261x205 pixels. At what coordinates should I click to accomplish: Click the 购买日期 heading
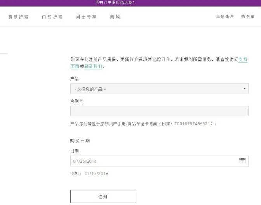click(x=80, y=141)
